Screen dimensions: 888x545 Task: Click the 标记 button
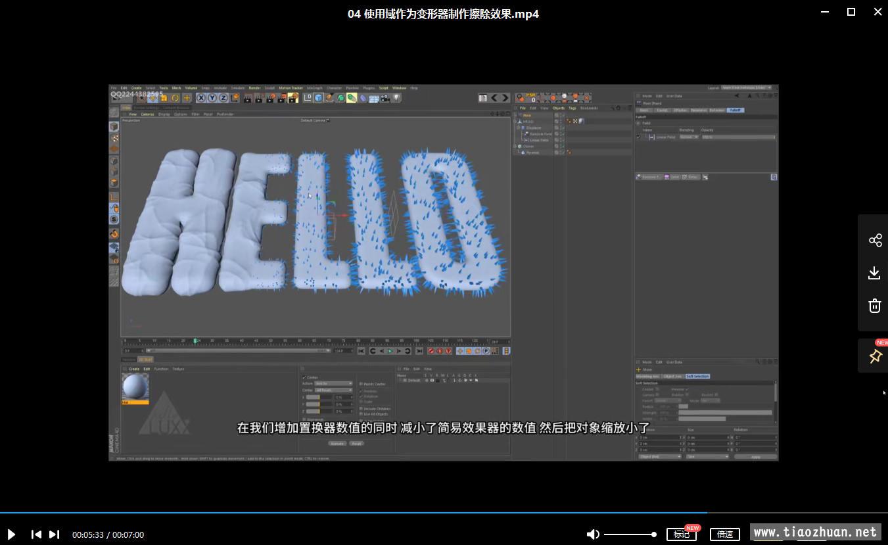click(x=682, y=534)
